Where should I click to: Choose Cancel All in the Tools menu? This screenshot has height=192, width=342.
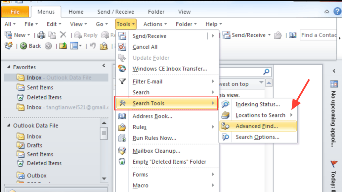166,47
